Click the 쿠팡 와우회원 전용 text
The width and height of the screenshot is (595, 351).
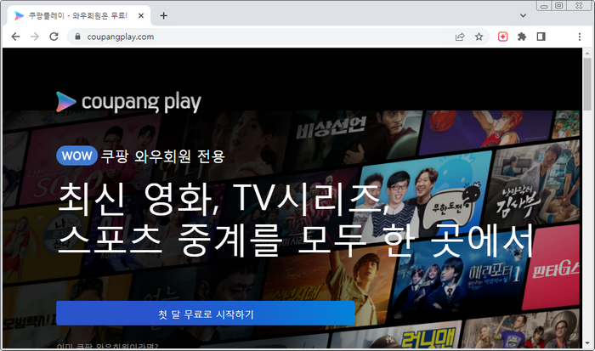point(163,156)
